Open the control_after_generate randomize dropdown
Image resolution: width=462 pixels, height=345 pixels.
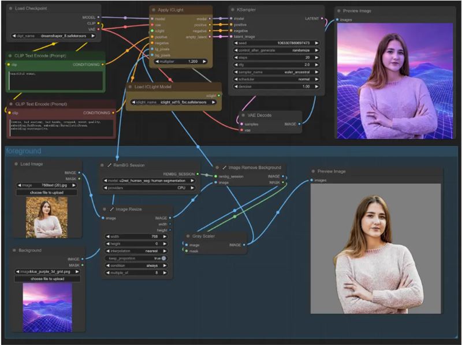tap(277, 50)
